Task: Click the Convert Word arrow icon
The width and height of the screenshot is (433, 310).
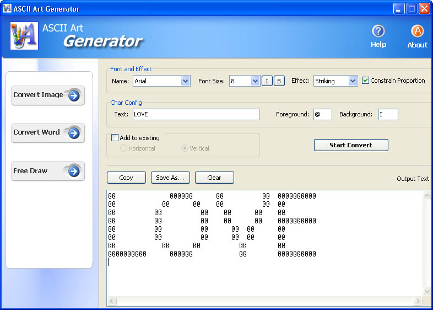Action: 74,133
